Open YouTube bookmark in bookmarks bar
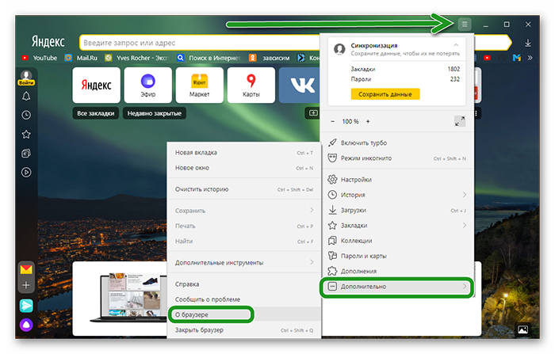 [40, 58]
